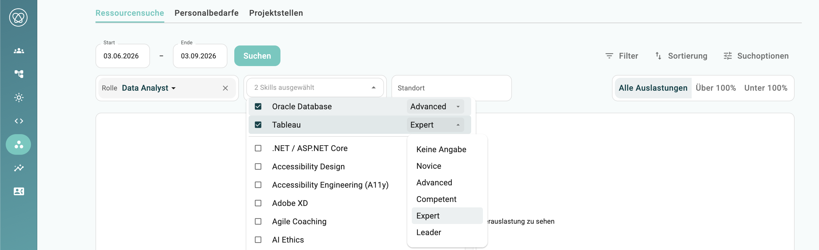Open the sun-shaped sidebar icon

[x=19, y=98]
